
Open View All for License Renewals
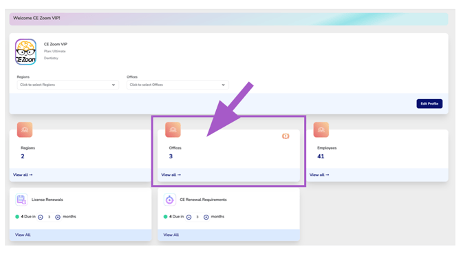point(23,235)
